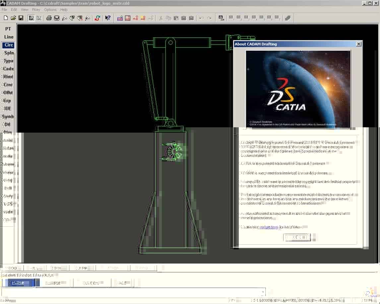Click the 'About CADAM Drafting' dialog title

[256, 44]
